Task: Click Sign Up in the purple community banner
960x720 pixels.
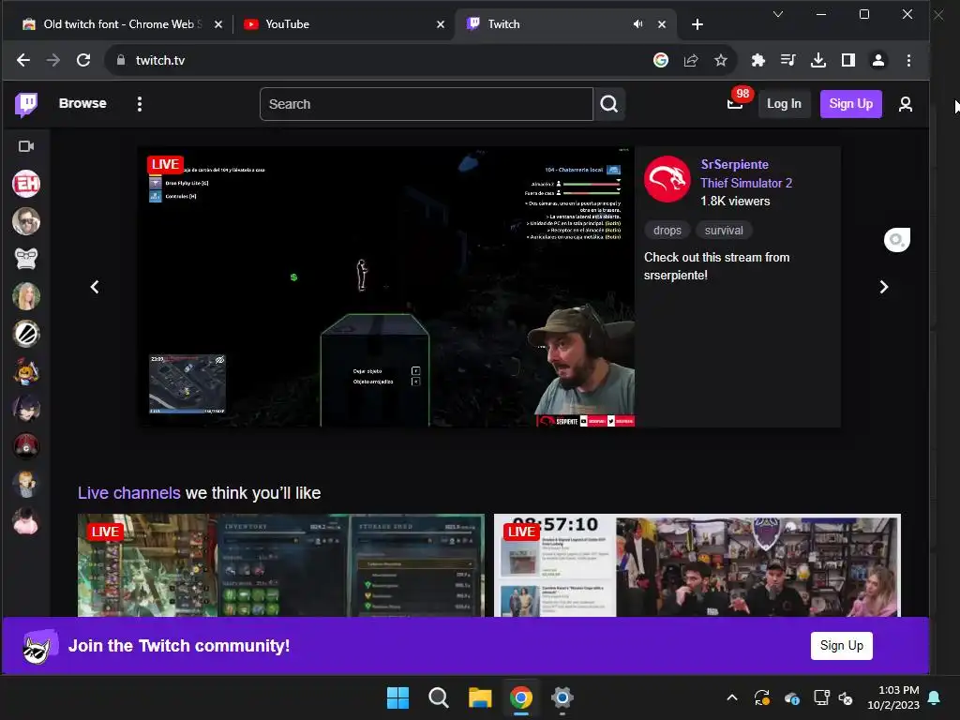Action: (841, 645)
